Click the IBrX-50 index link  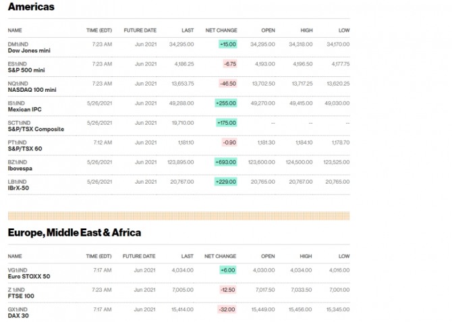coord(20,187)
